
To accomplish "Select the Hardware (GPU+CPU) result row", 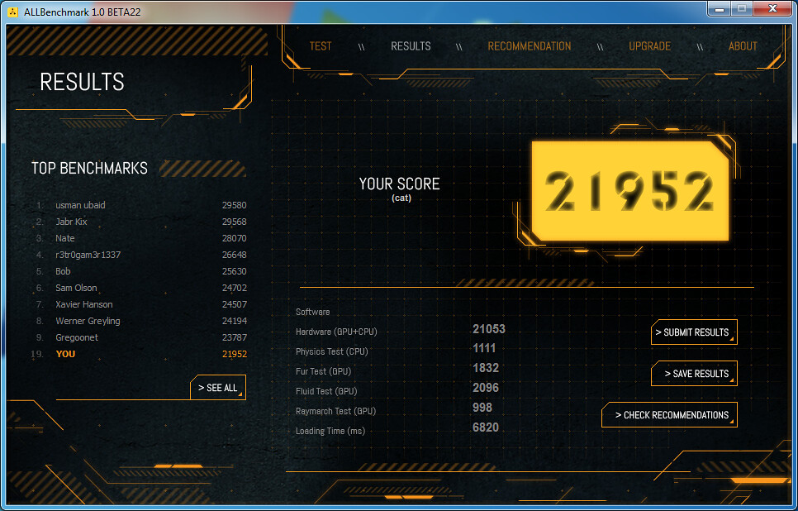I will [x=336, y=332].
